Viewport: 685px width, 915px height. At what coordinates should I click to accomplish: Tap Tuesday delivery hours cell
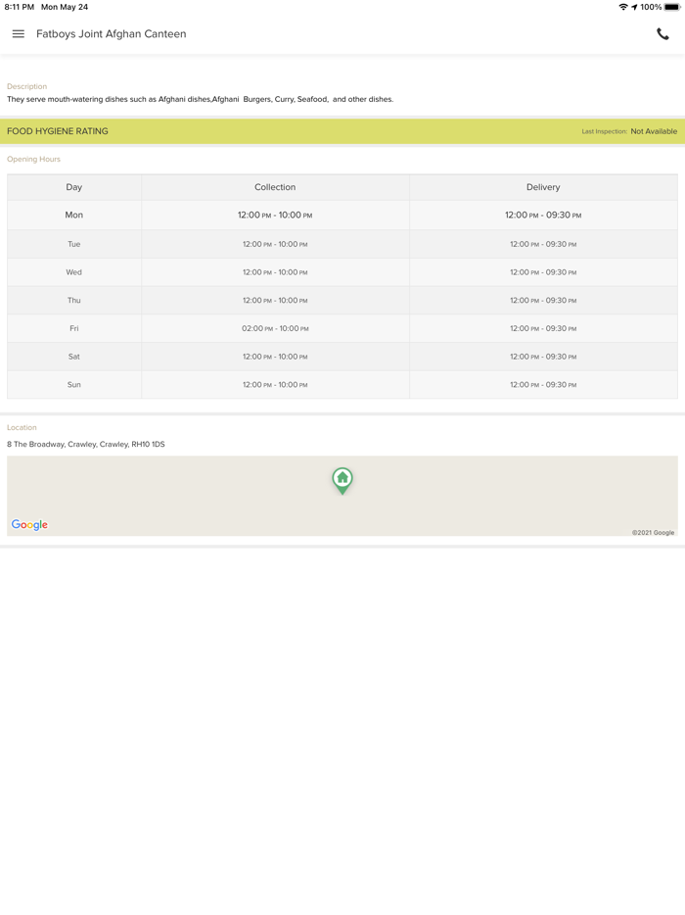pos(543,244)
